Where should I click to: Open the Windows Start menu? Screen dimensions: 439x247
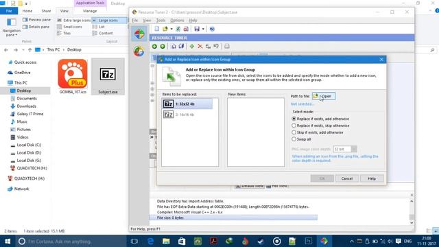pyautogui.click(x=8, y=241)
